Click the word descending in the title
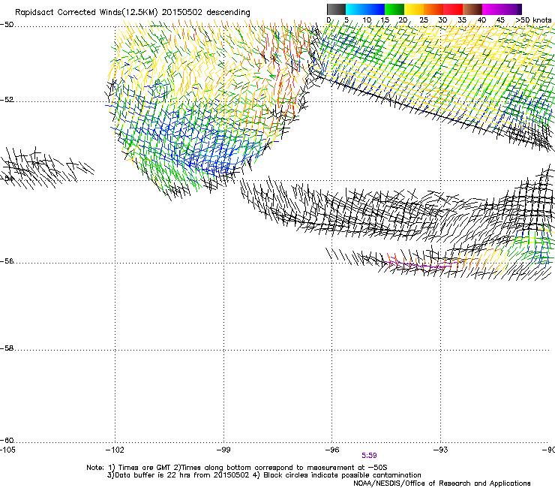The image size is (555, 488). (228, 13)
